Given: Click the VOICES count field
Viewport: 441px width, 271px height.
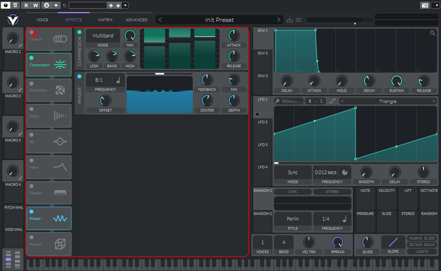Looking at the screenshot, I should [262, 242].
